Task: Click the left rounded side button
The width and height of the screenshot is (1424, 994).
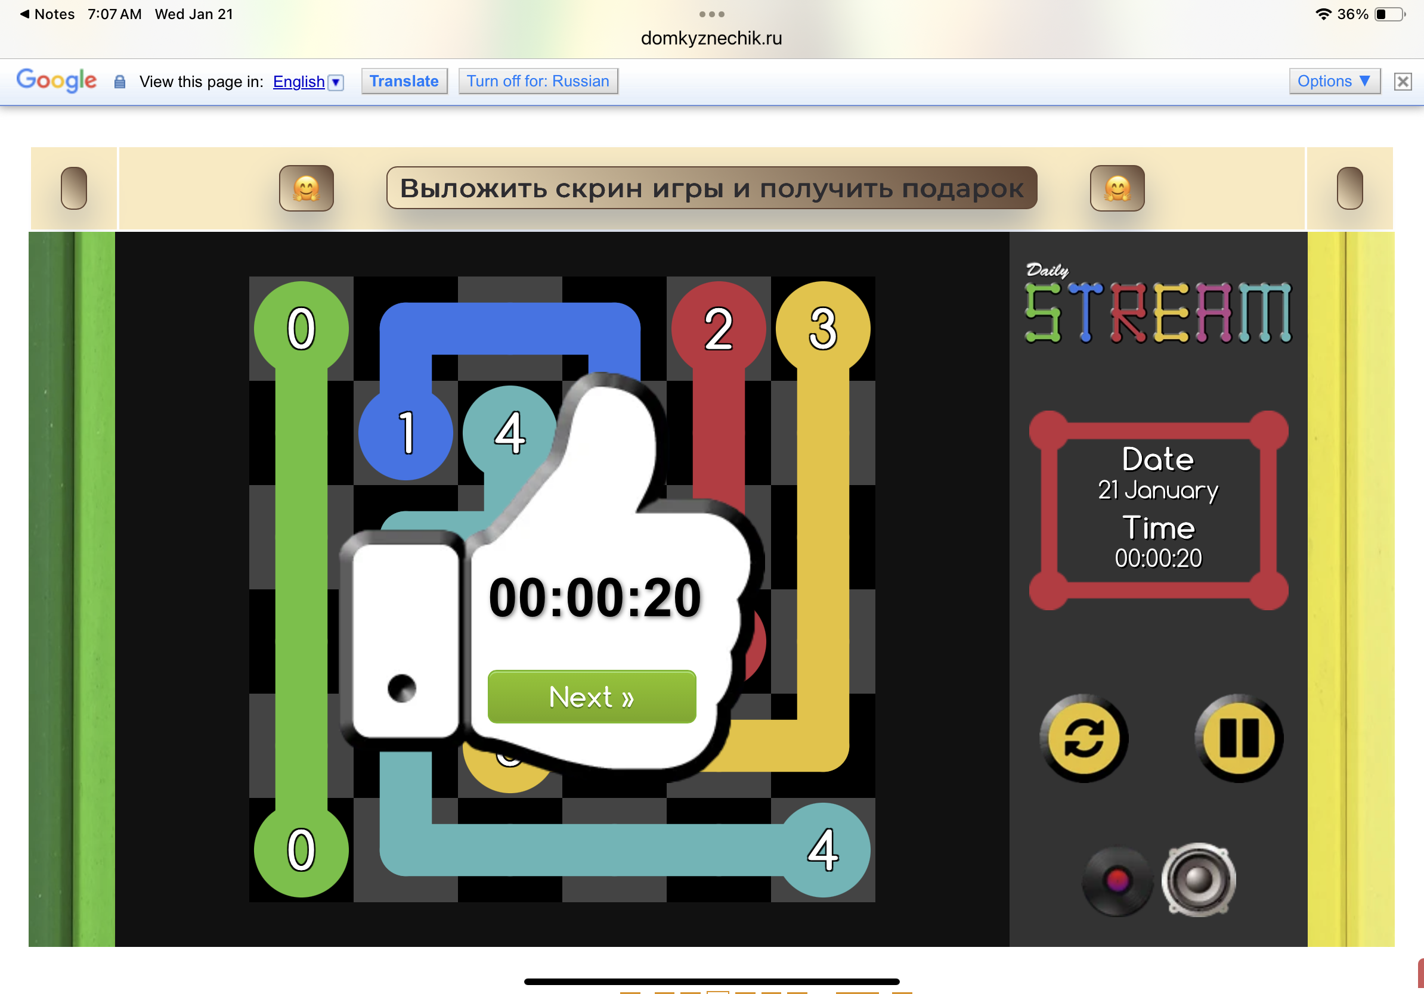Action: (x=74, y=188)
